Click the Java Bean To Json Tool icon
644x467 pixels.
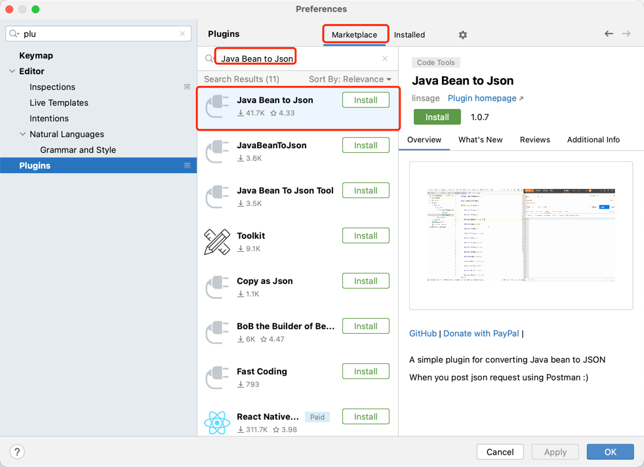[217, 197]
